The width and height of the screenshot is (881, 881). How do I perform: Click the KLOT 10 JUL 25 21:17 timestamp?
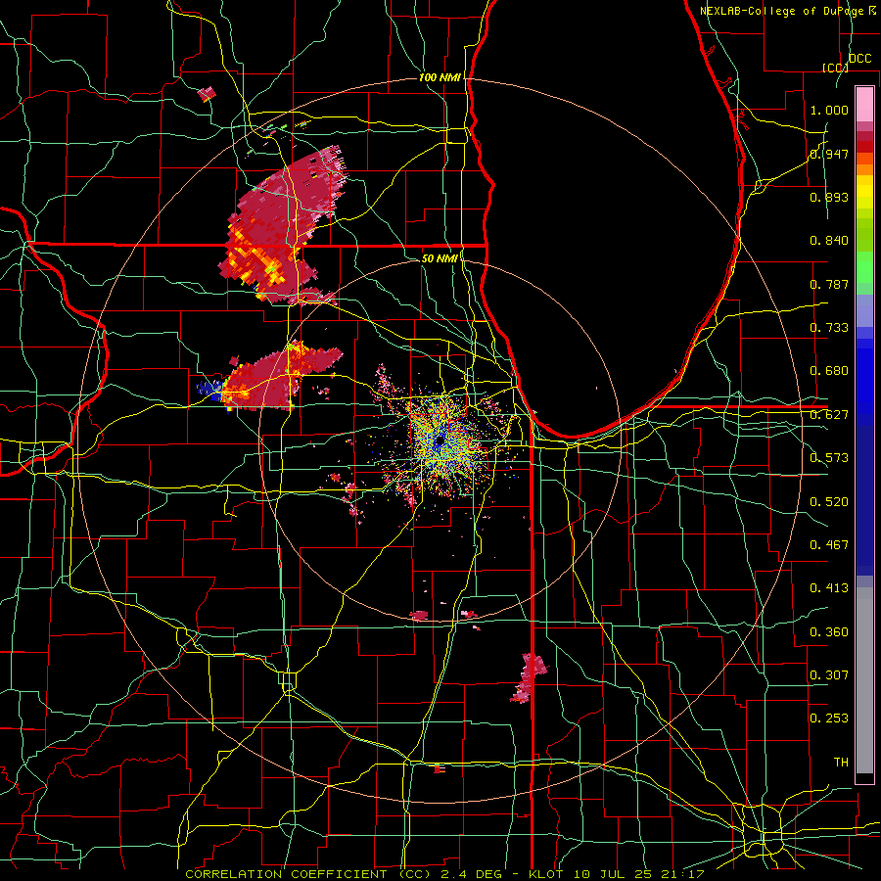click(x=617, y=874)
